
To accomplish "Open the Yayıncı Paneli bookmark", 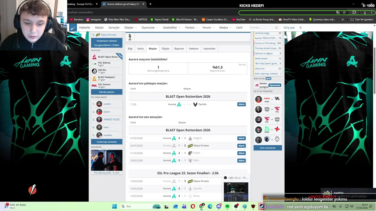I will (160, 20).
